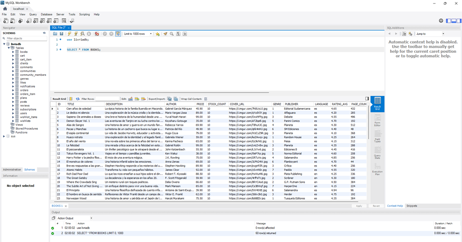Toggle word wrap icon in editor toolbar
462x242 pixels.
185,34
